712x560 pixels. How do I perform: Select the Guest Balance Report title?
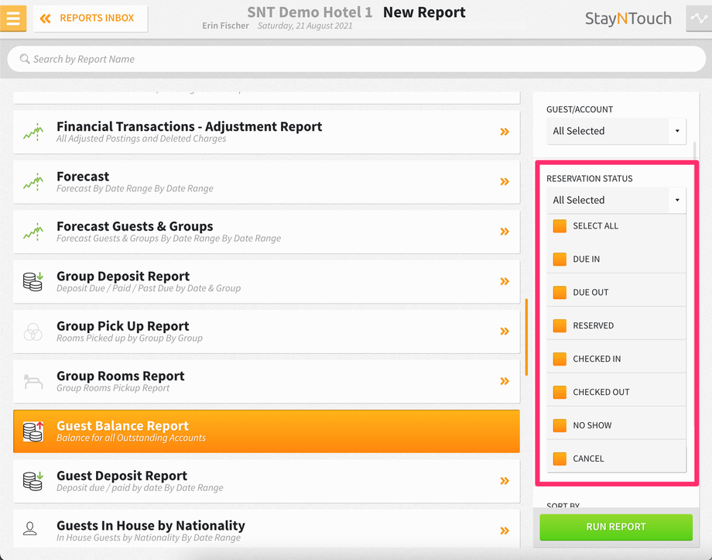tap(122, 426)
